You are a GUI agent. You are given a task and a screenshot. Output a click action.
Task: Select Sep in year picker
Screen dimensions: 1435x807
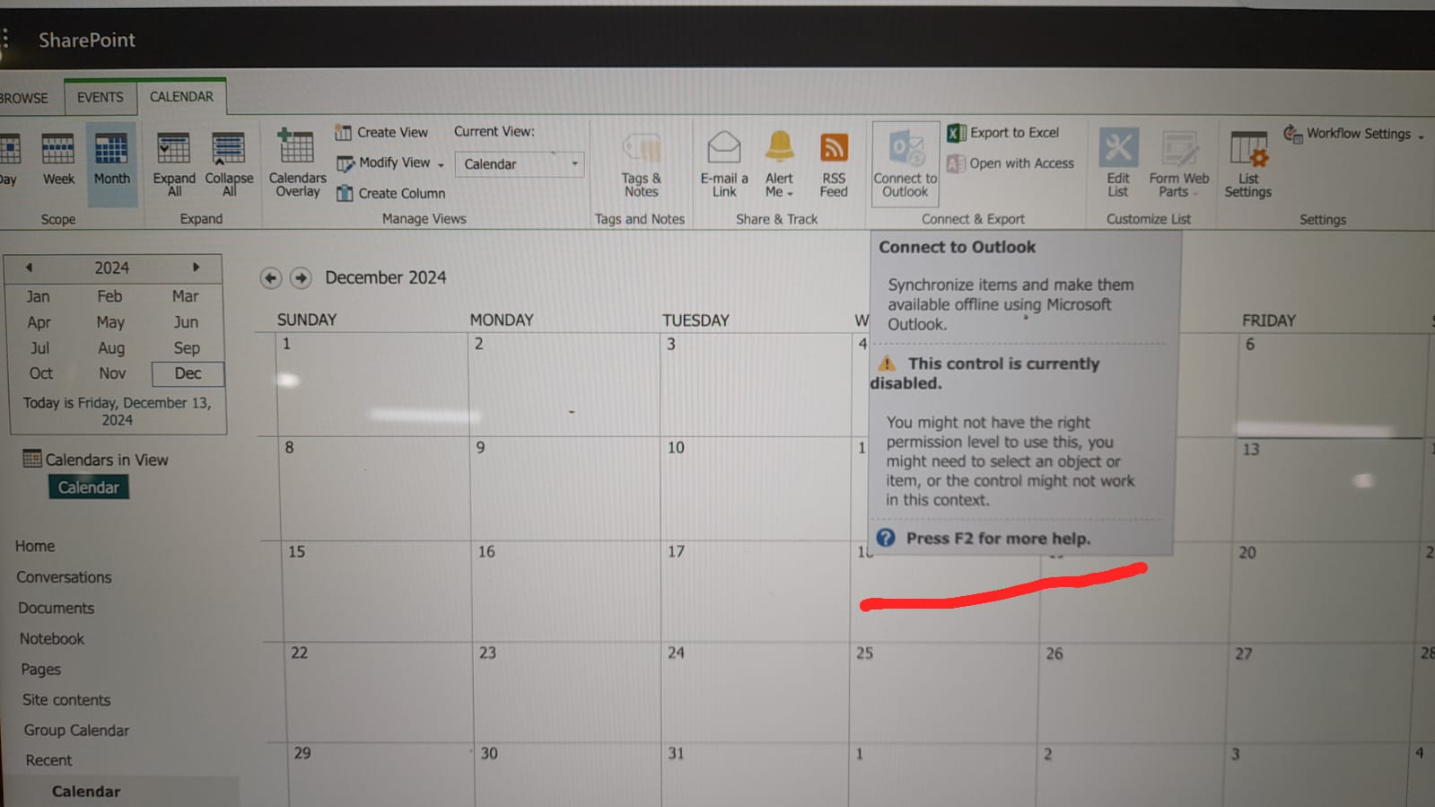click(x=187, y=348)
